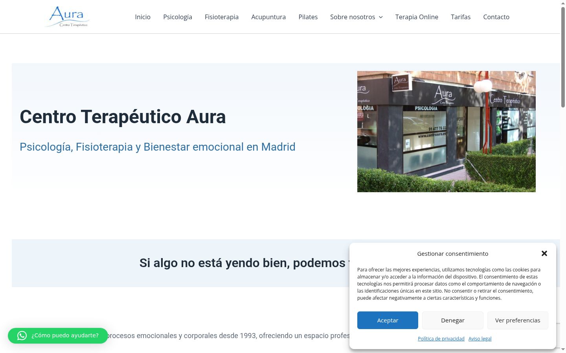Accept cookies with the Aceptar button
The height and width of the screenshot is (353, 566).
pos(388,320)
